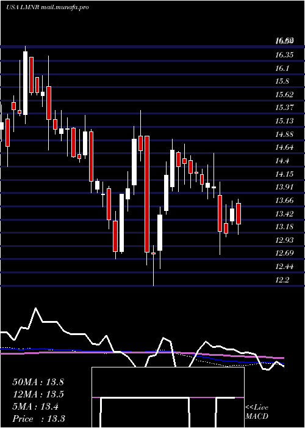This screenshot has width=305, height=428.
Task: Select the 12.2 price axis label
Action: tap(282, 280)
